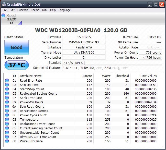166x150 pixels.
Task: Click the Drive Letter field C:
Action: pyautogui.click(x=84, y=58)
